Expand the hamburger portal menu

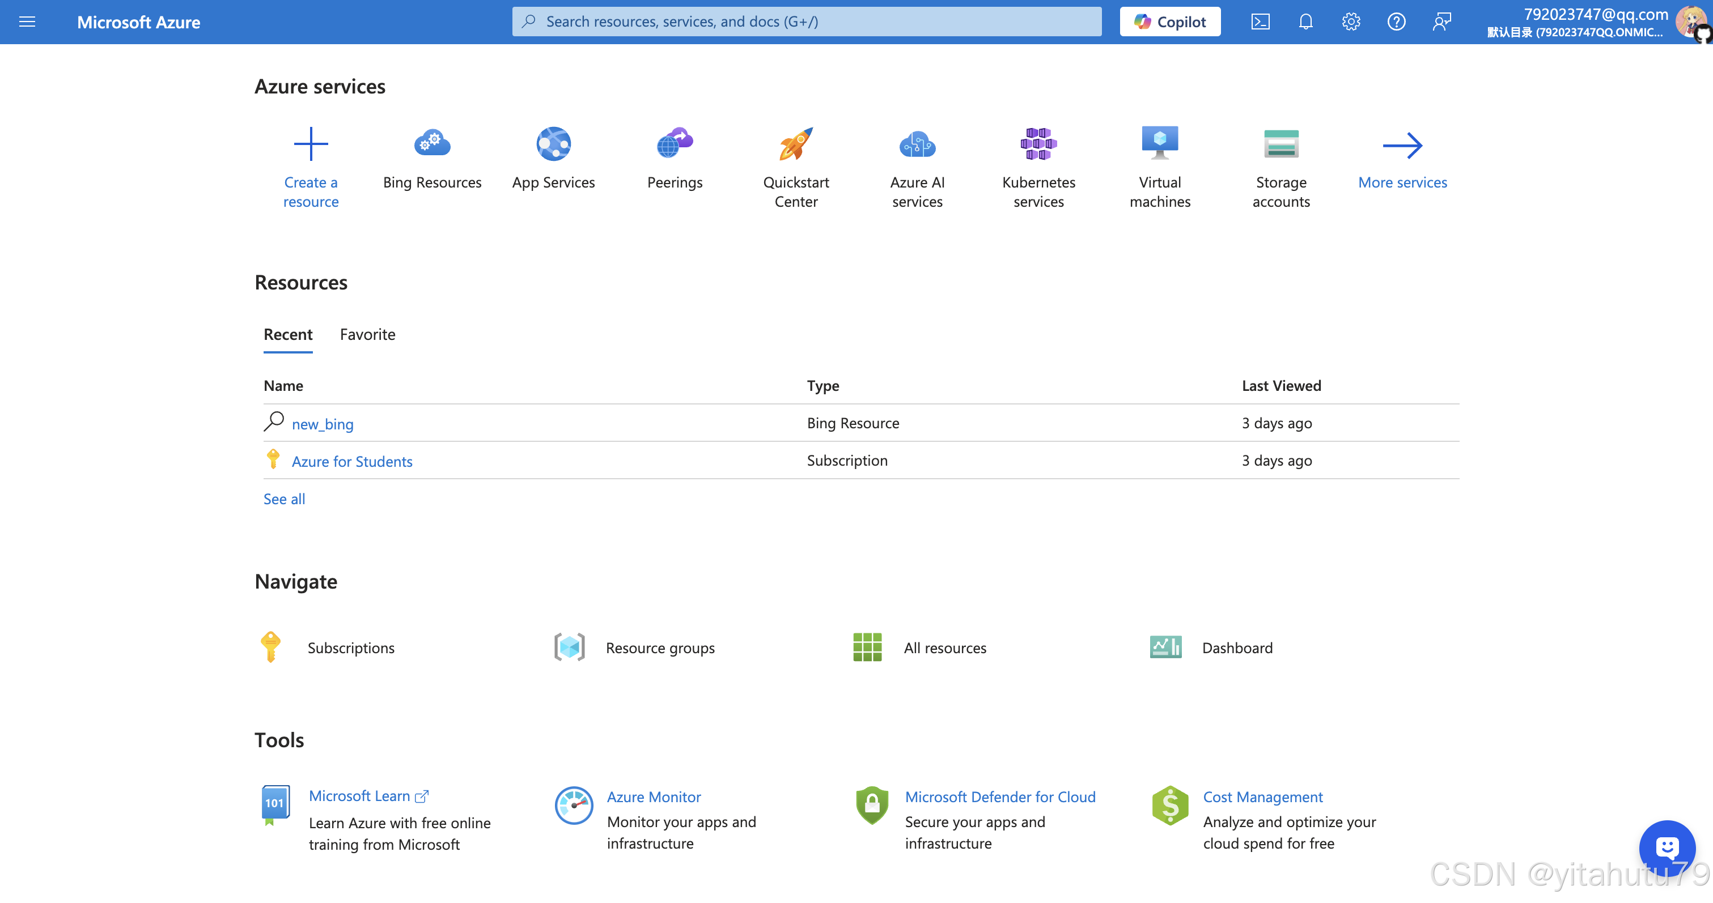[x=27, y=22]
